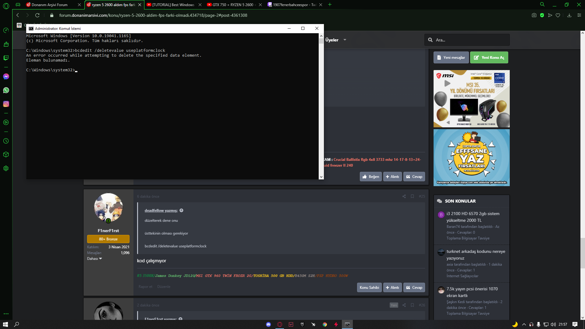Open the GX Corner gamepad icon in the tab bar
This screenshot has width=585, height=329.
point(18,5)
